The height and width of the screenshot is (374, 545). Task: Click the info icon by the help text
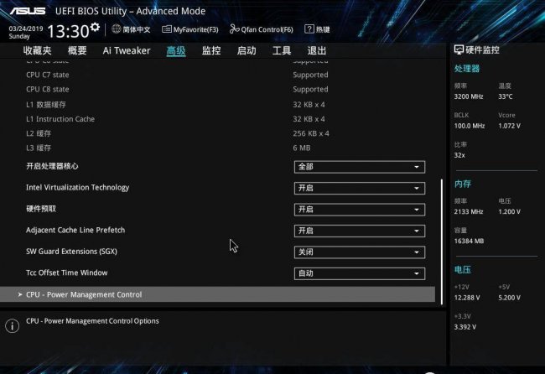click(13, 326)
